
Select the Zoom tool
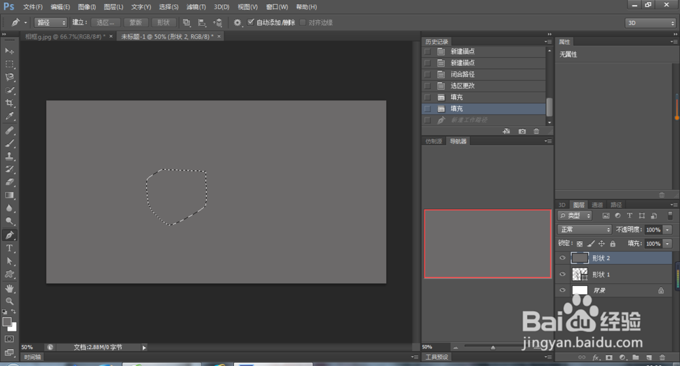9,301
